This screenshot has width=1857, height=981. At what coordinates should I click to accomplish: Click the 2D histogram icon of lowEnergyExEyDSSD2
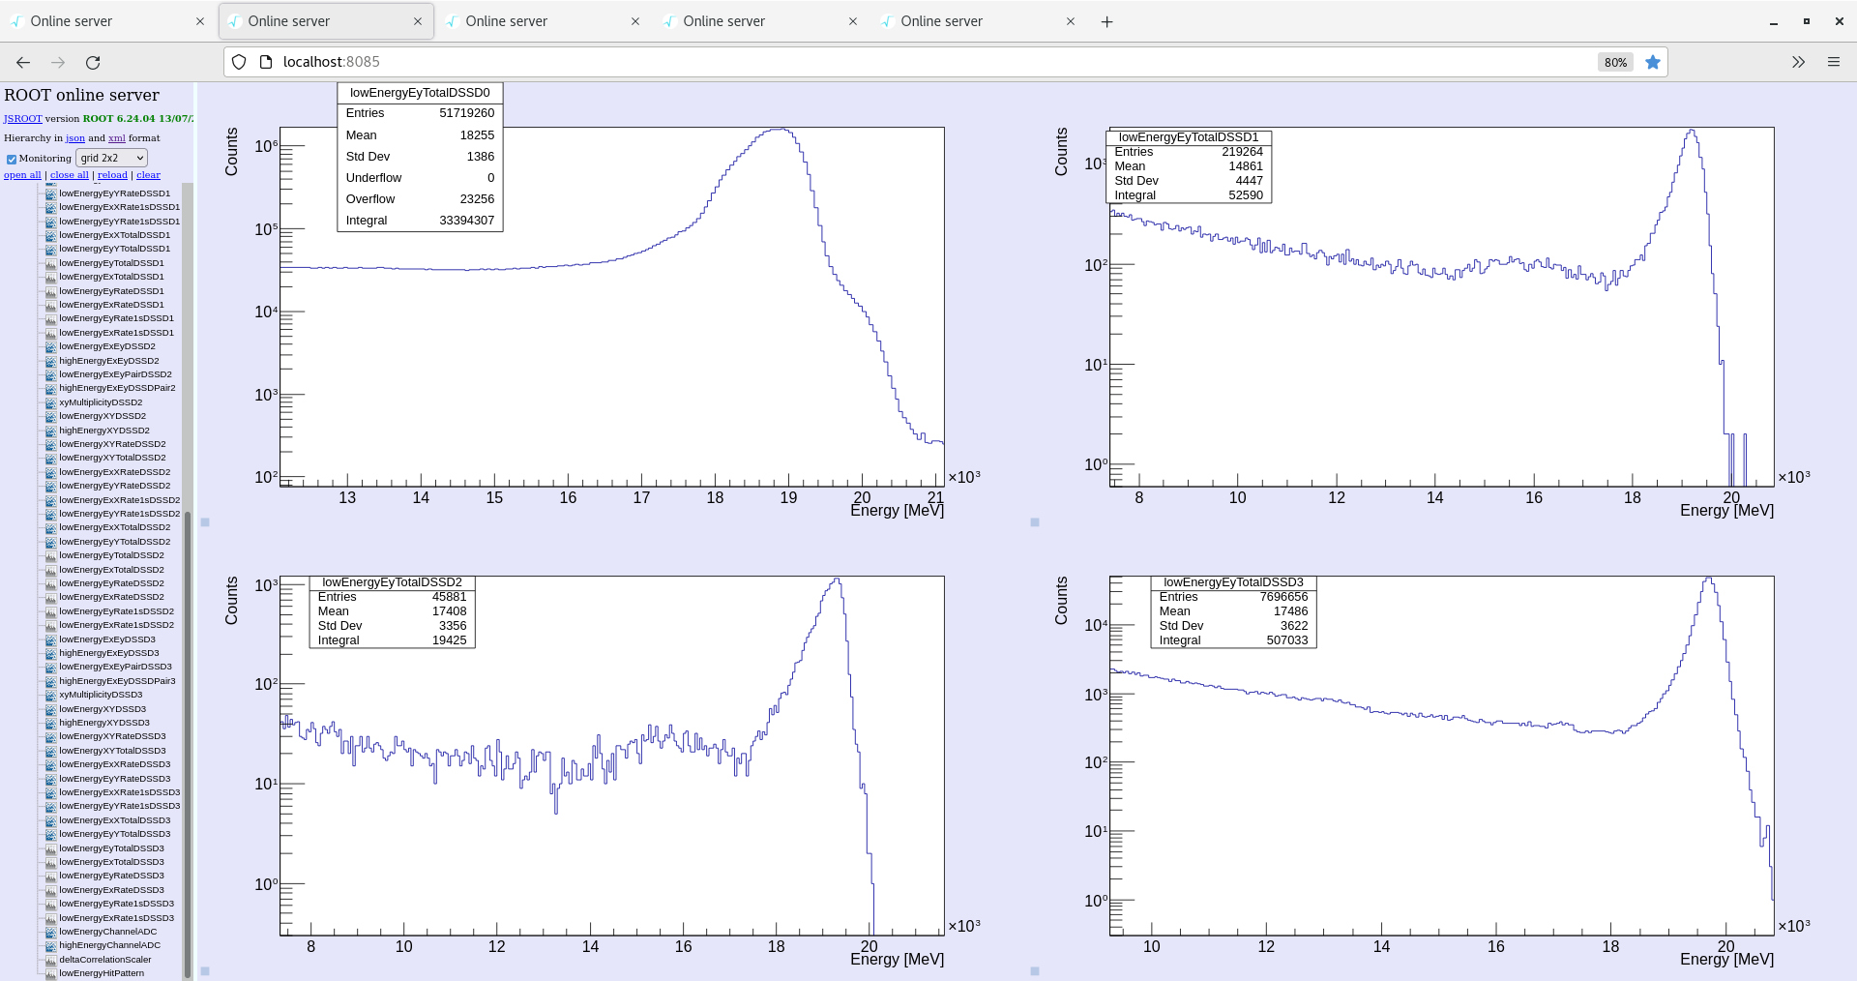tap(51, 346)
